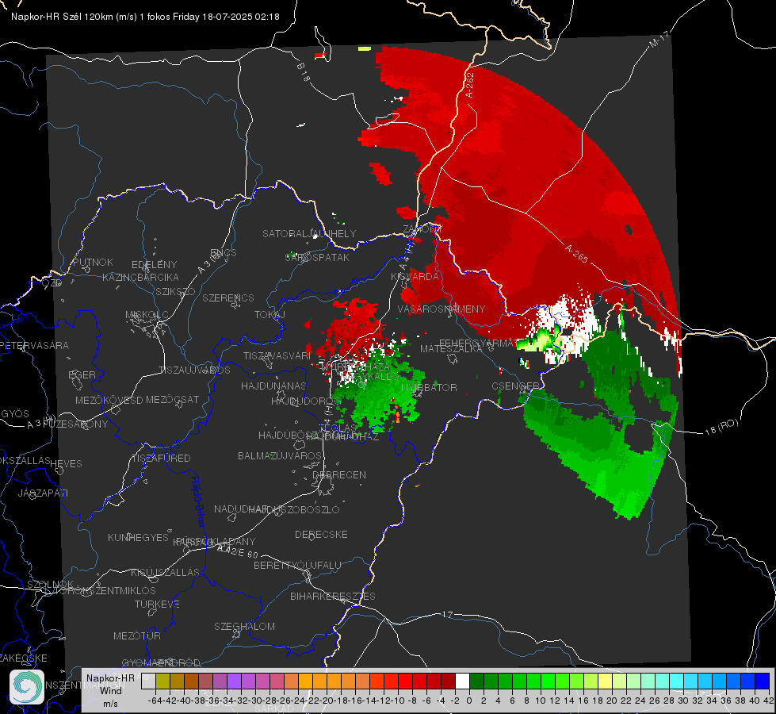Screen dimensions: 776x714
Task: Select the TOKAJ city label
Action: [x=269, y=315]
